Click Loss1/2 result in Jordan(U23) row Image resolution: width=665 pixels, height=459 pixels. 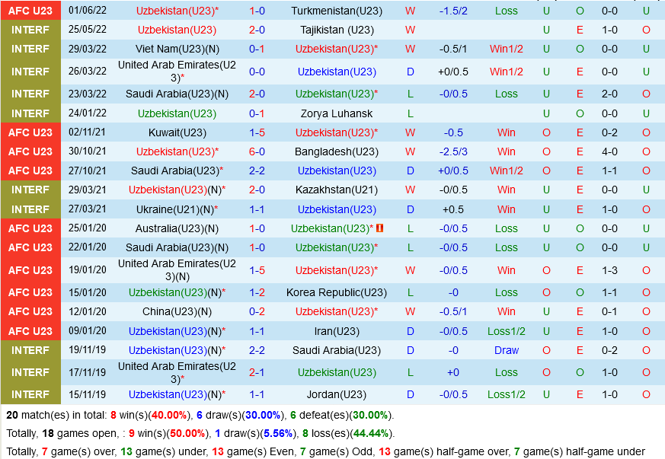pyautogui.click(x=507, y=394)
